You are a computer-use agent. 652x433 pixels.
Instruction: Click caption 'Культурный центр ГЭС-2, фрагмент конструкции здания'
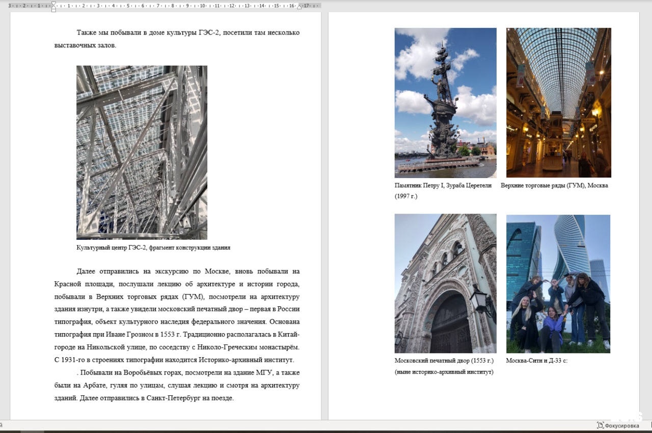point(153,248)
